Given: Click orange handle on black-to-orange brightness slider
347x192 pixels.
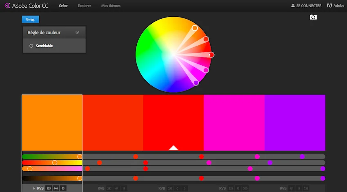Looking at the screenshot, I should point(80,178).
